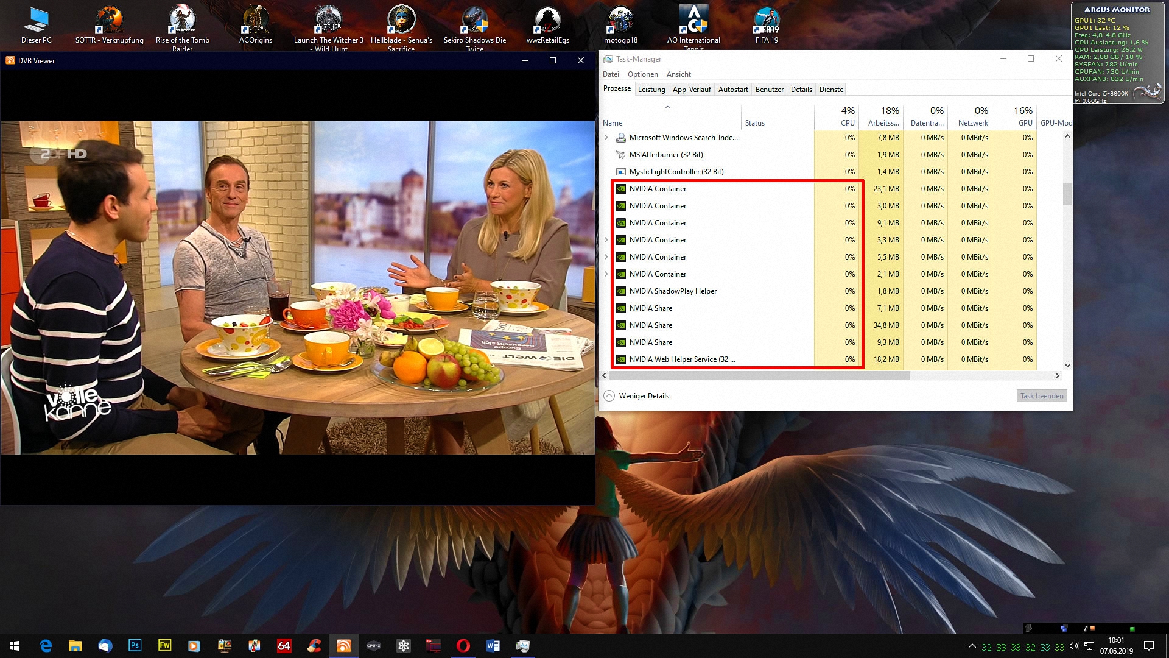The image size is (1169, 658).
Task: Switch to the Leistung tab
Action: click(x=651, y=90)
